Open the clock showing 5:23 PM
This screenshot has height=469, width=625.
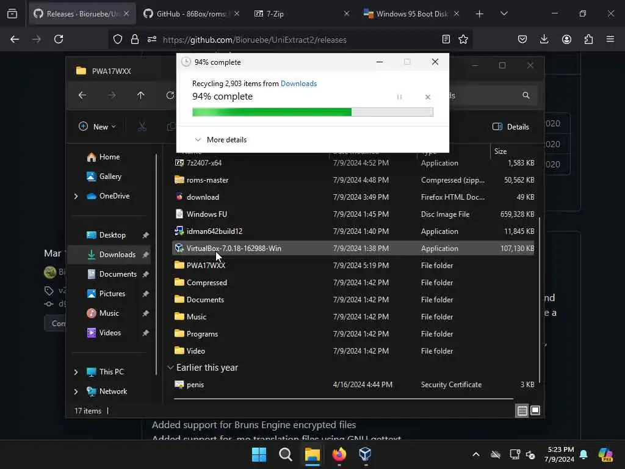[560, 454]
